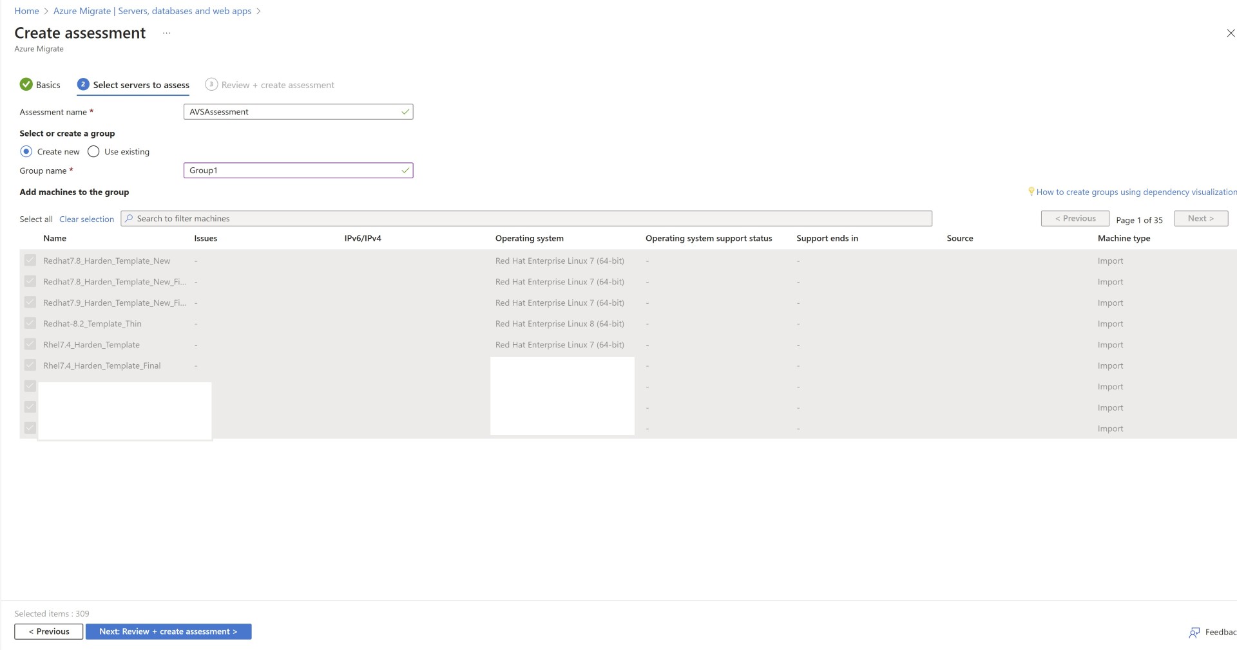Click step 2 circle icon

tap(83, 84)
